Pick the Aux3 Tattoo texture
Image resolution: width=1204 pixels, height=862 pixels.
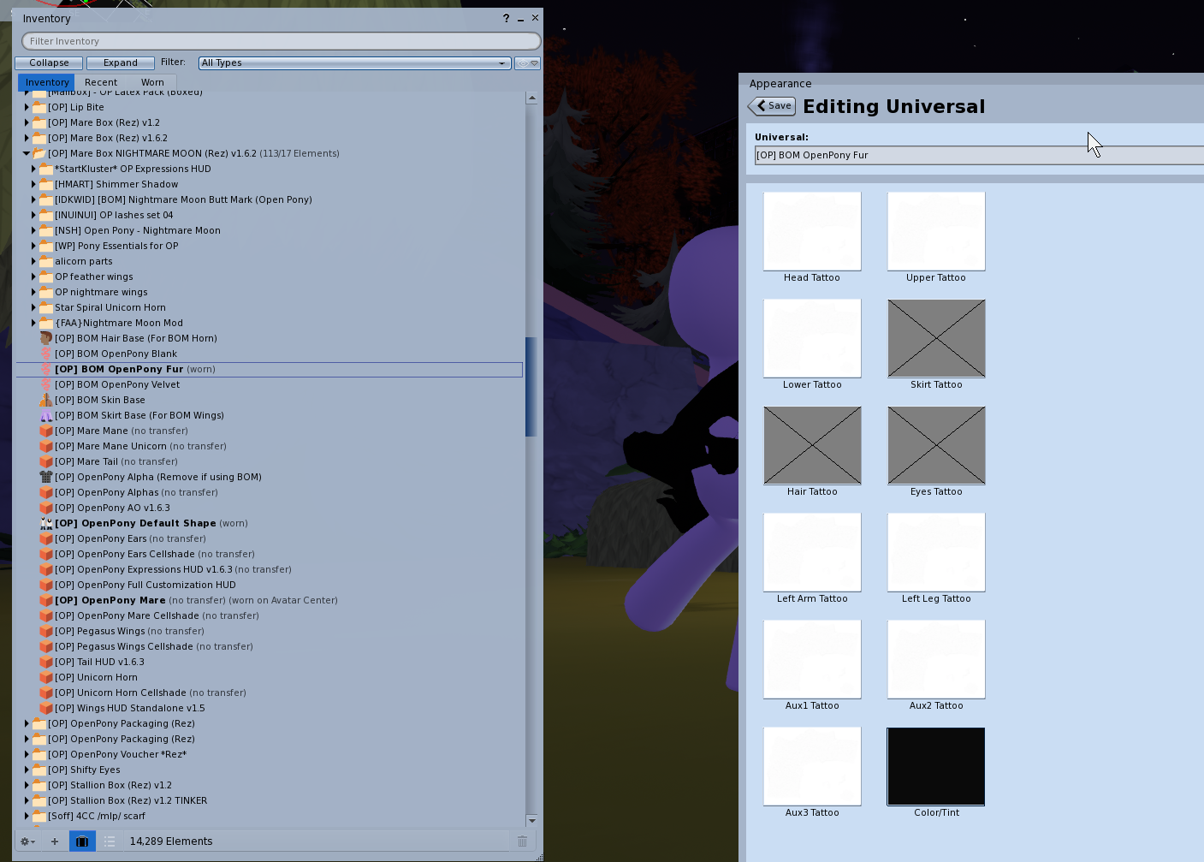812,766
